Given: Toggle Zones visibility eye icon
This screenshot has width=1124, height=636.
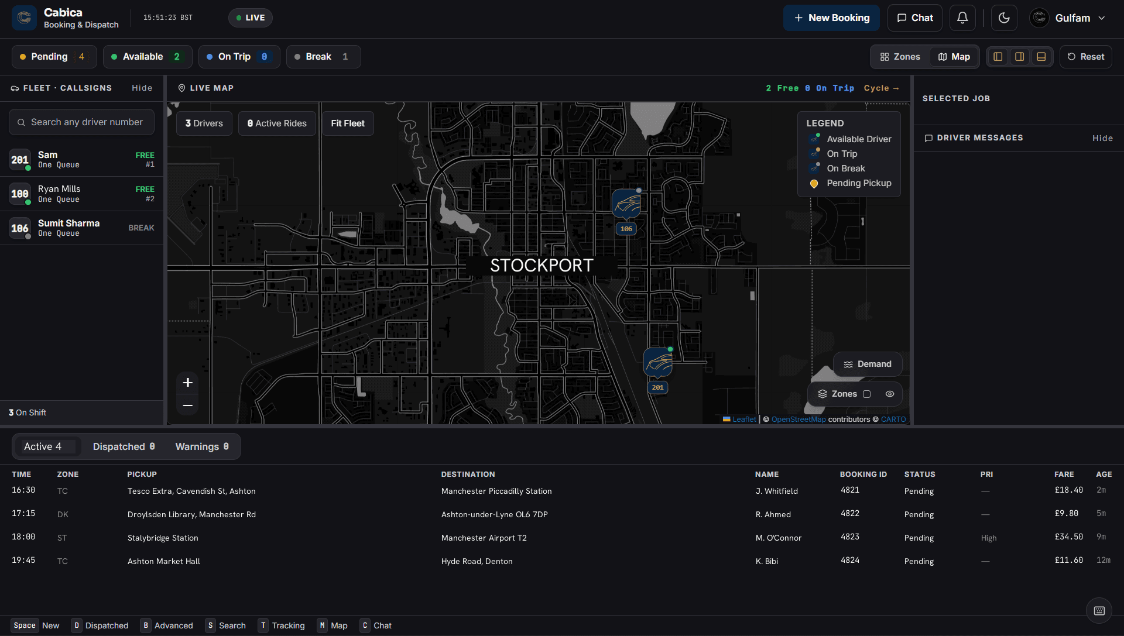Looking at the screenshot, I should pyautogui.click(x=890, y=394).
